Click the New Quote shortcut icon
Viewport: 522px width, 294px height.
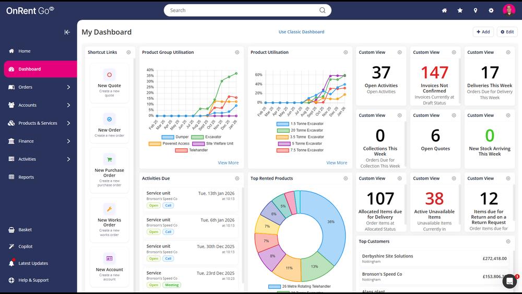[109, 75]
